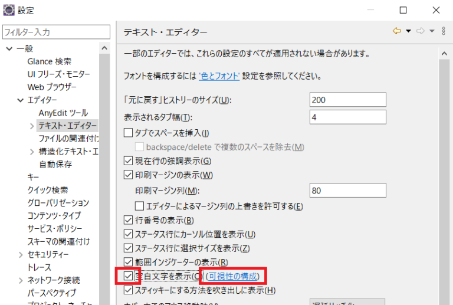Toggle 現在行の強調表示 checkbox
The width and height of the screenshot is (453, 305).
click(x=128, y=160)
